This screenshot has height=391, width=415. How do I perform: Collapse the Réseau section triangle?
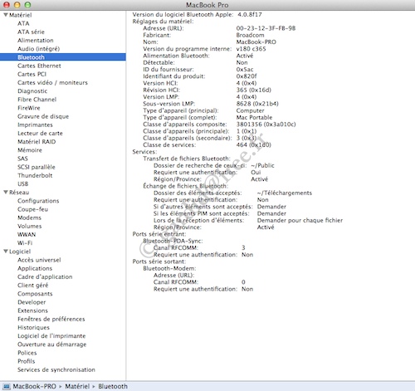[6, 192]
